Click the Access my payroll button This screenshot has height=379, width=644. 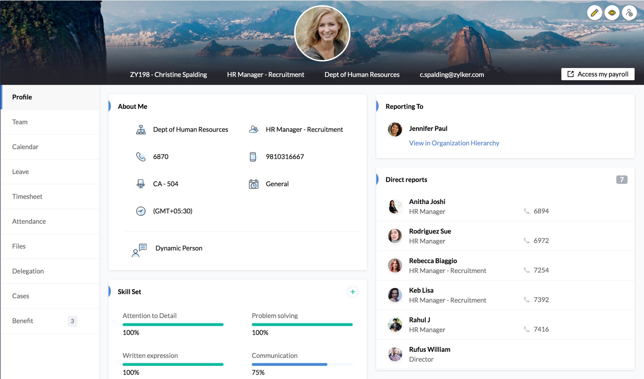pos(597,74)
